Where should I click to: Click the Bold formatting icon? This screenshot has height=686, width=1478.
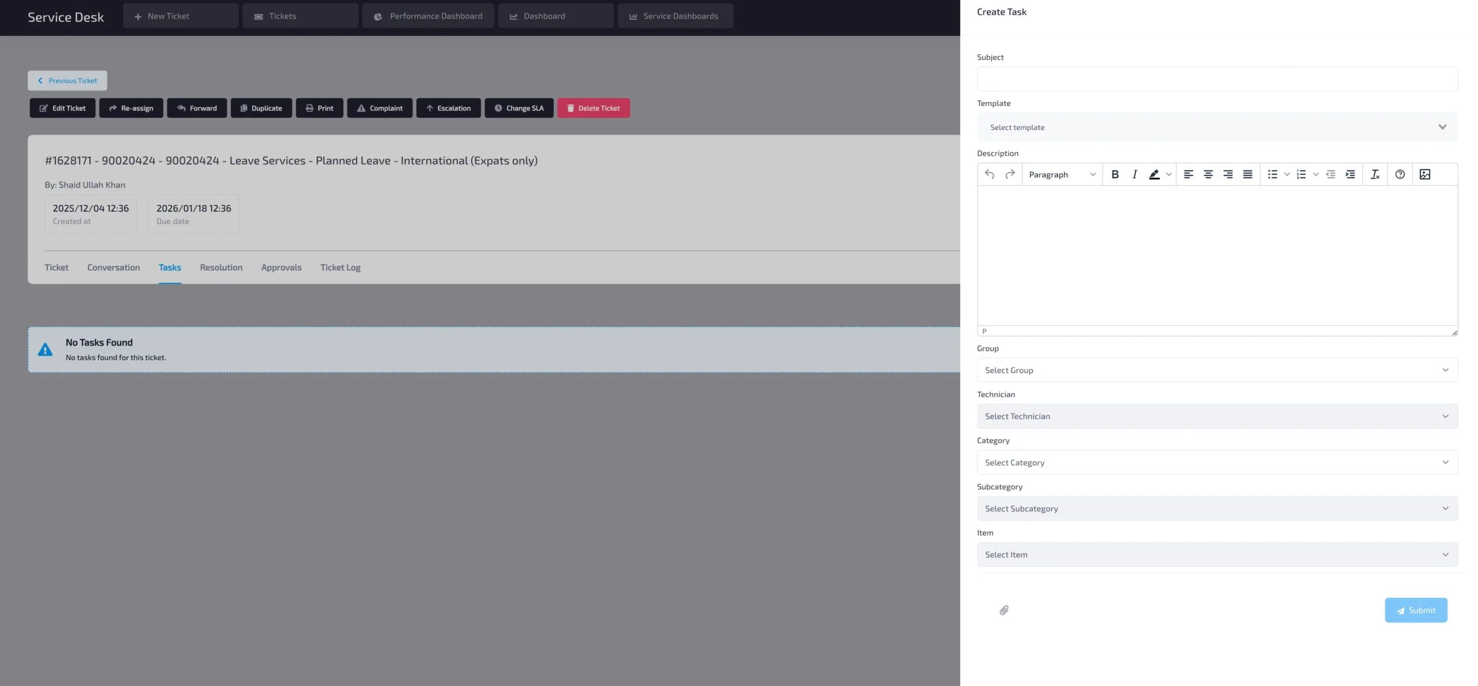[1115, 174]
